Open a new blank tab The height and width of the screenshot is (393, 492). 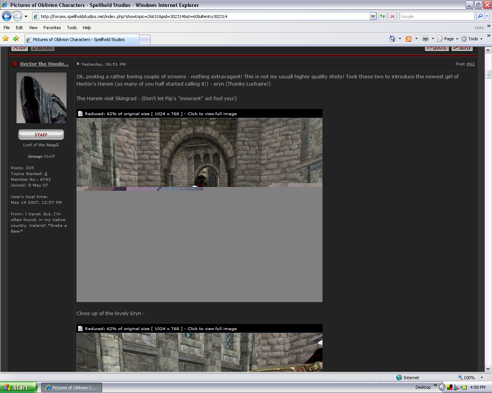145,40
